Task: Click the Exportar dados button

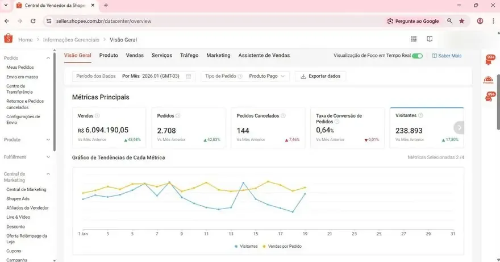Action: [320, 76]
